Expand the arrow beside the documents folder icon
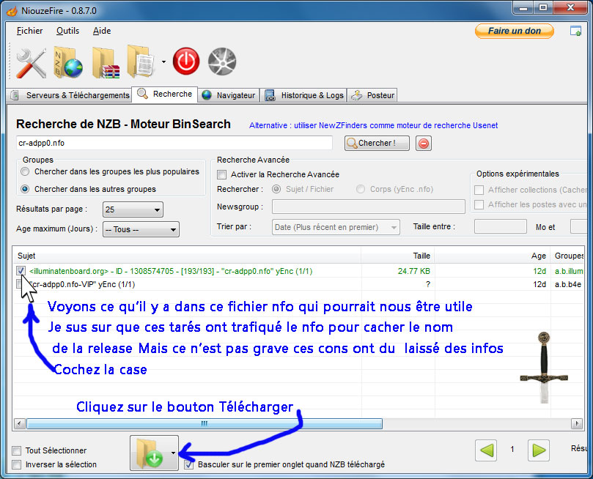The image size is (593, 479). click(x=163, y=62)
